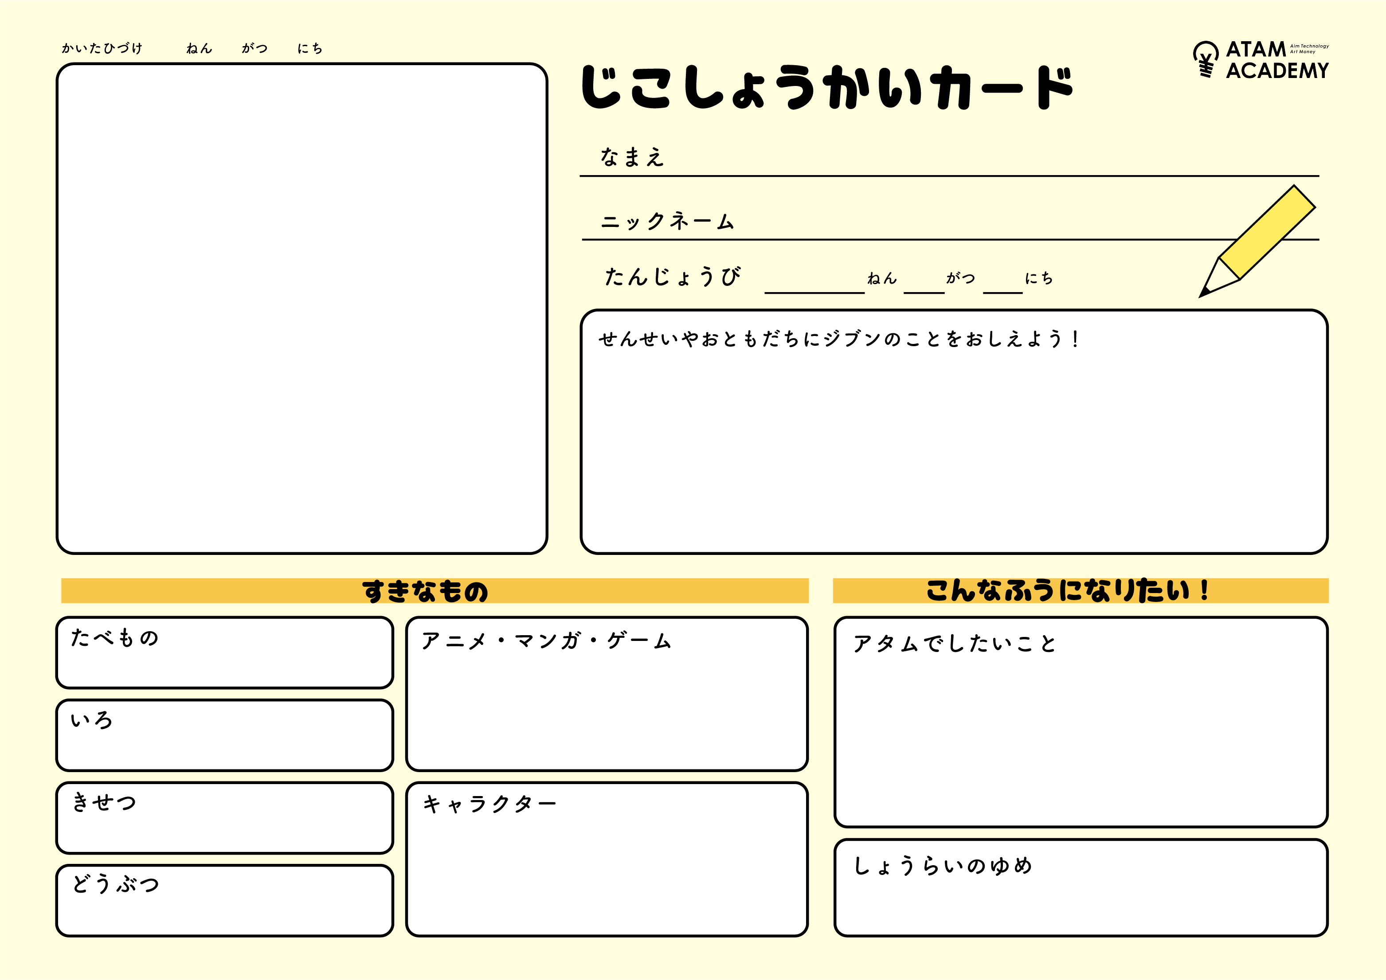Image resolution: width=1386 pixels, height=980 pixels.
Task: Click the たべもの favorite food box
Action: [224, 653]
